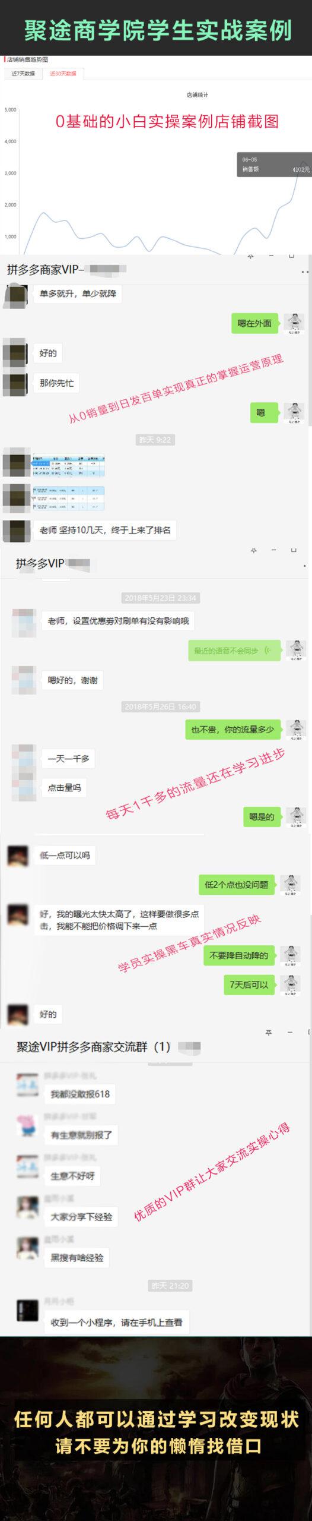Click the 聚途VIP拼多多商家交流群 chat title

coord(94,1047)
